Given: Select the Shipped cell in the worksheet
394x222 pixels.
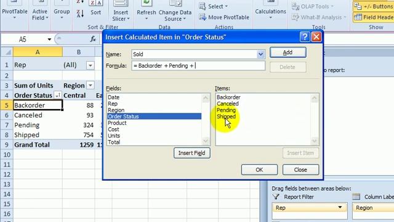Looking at the screenshot, I should click(x=38, y=134).
